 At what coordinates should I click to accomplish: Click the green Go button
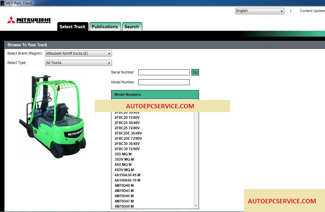click(x=195, y=72)
